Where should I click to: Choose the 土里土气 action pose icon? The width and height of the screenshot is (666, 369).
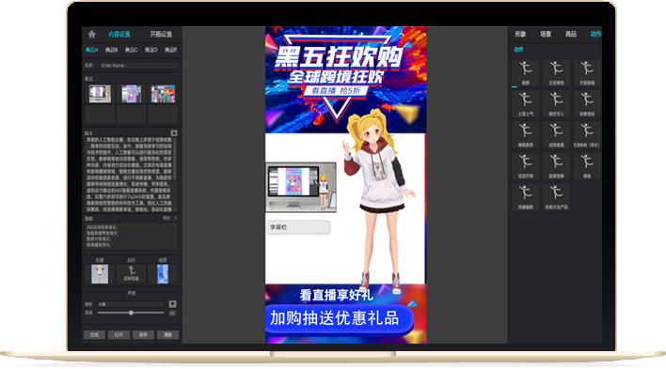point(526,103)
